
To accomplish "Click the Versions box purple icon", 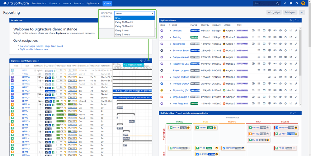I will 162,30.
